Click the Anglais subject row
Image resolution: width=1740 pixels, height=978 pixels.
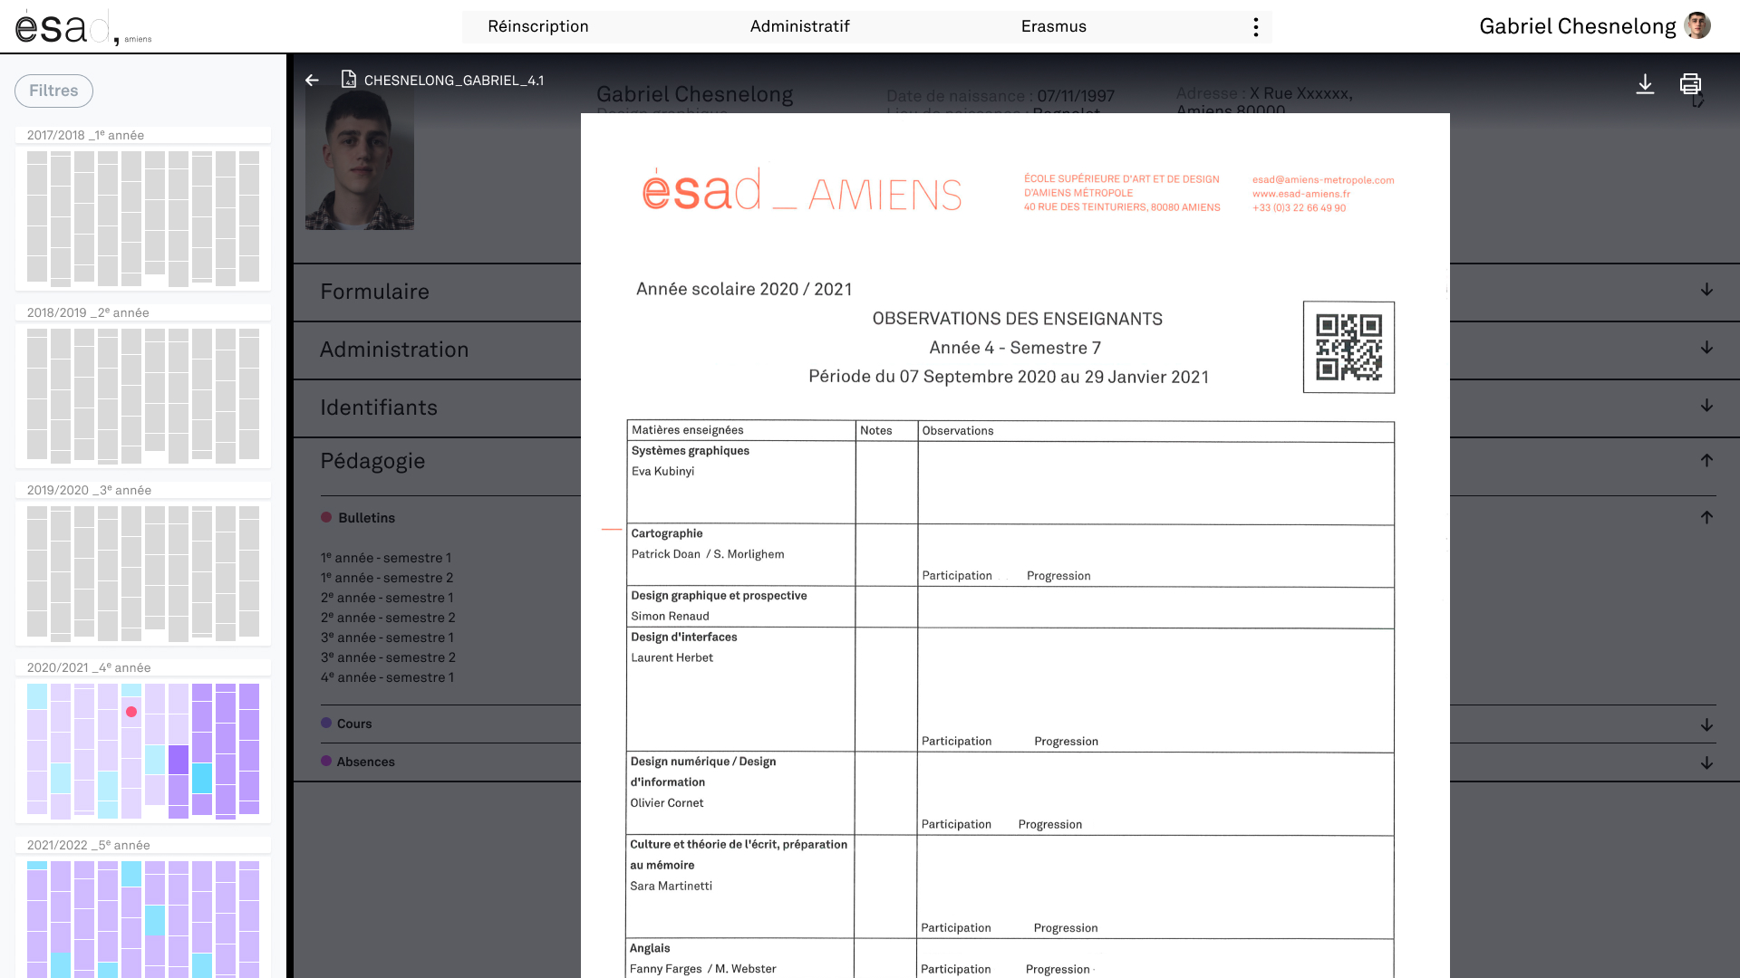[1010, 958]
